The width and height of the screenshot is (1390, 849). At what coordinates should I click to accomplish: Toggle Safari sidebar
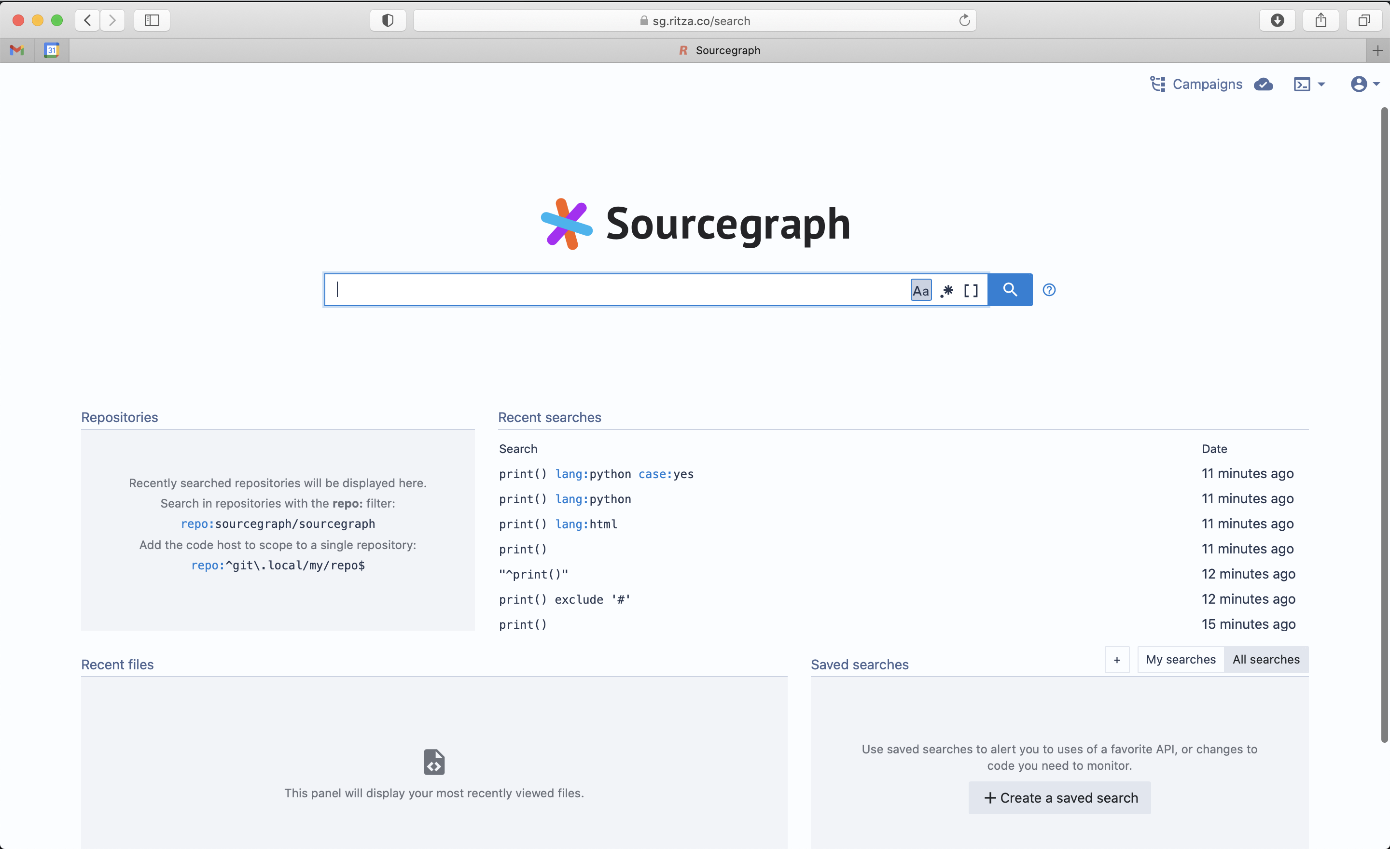click(x=152, y=20)
